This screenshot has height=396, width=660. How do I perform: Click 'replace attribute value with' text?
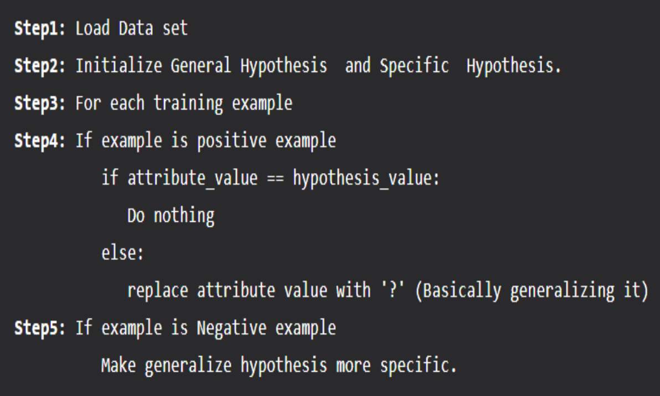pos(249,291)
